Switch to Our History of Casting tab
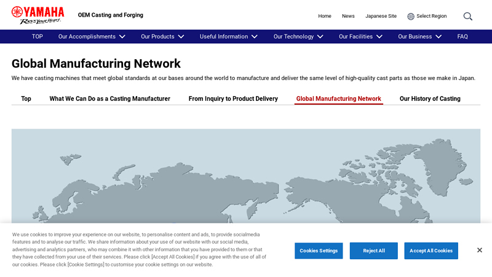Image resolution: width=492 pixels, height=277 pixels. point(430,98)
